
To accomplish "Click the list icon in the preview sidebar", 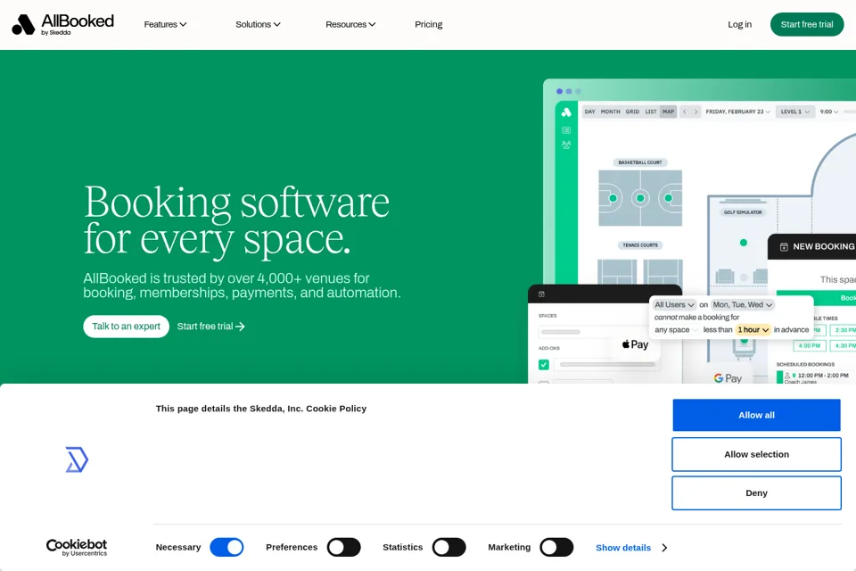I will (566, 130).
